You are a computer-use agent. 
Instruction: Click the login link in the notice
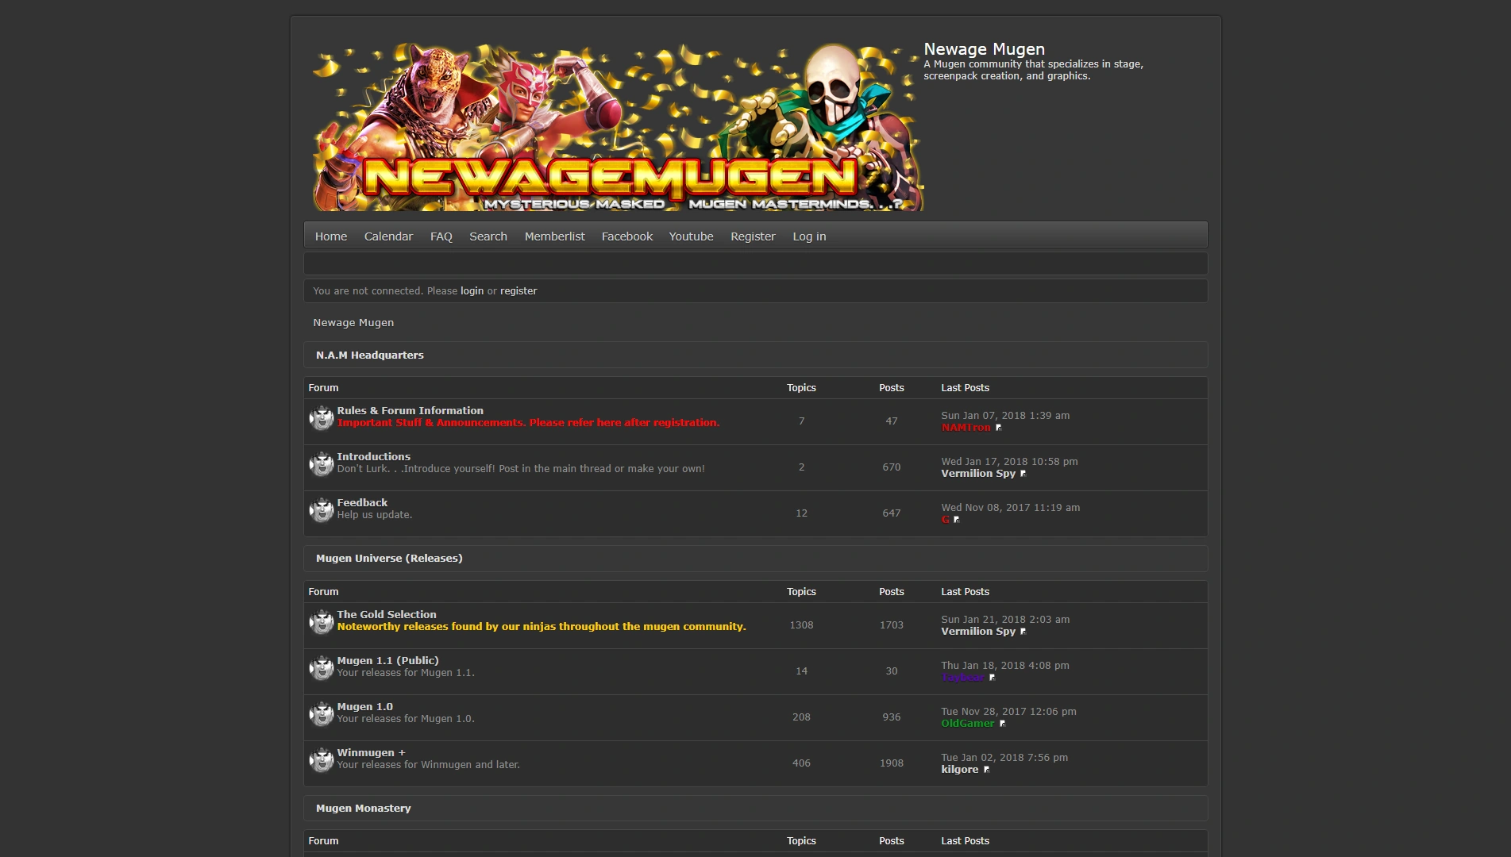click(472, 290)
